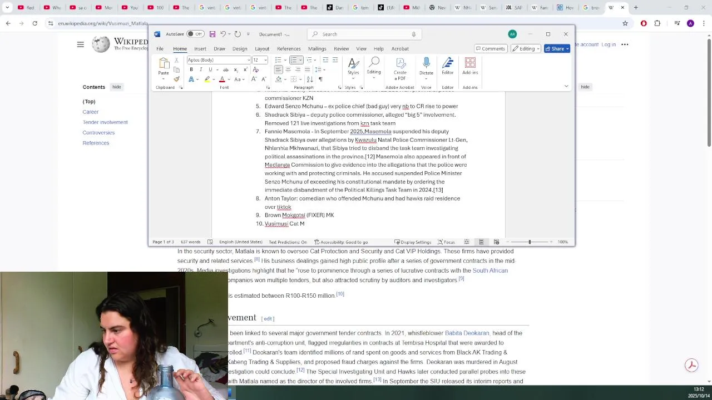Open Add-ins gallery
Viewport: 712px width, 400px height.
click(x=470, y=67)
